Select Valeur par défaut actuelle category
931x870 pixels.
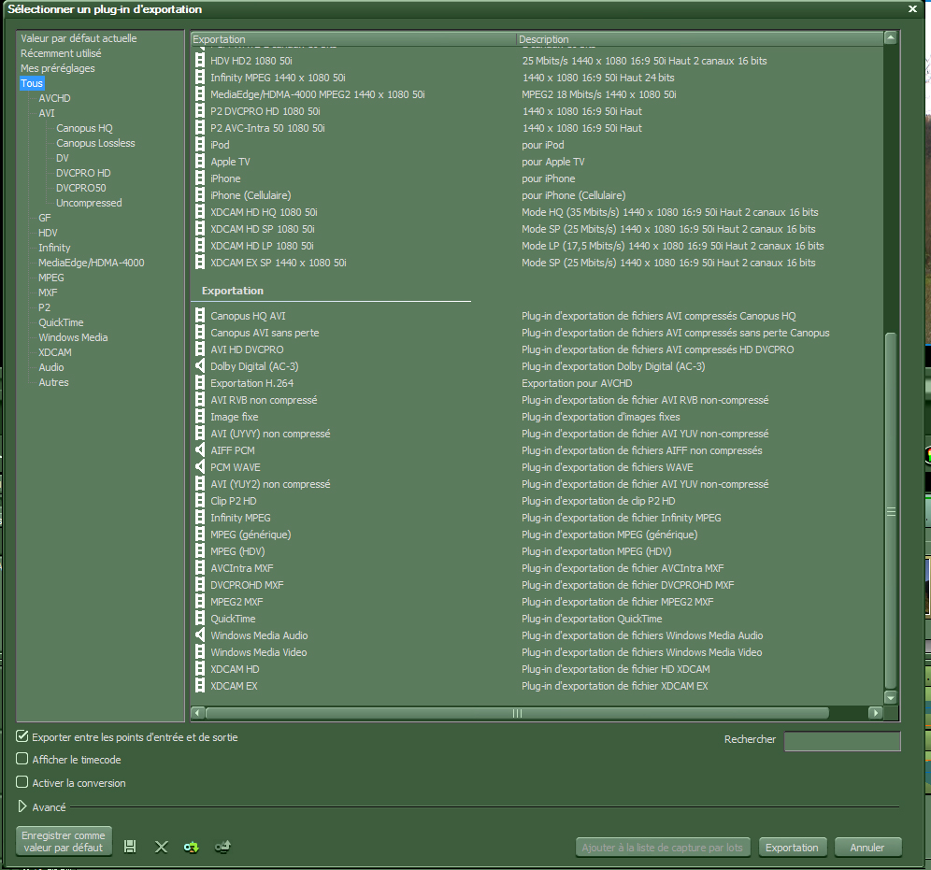click(x=79, y=38)
